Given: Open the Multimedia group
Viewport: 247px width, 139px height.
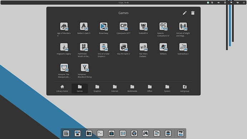Looking at the screenshot, I should (x=132, y=88).
